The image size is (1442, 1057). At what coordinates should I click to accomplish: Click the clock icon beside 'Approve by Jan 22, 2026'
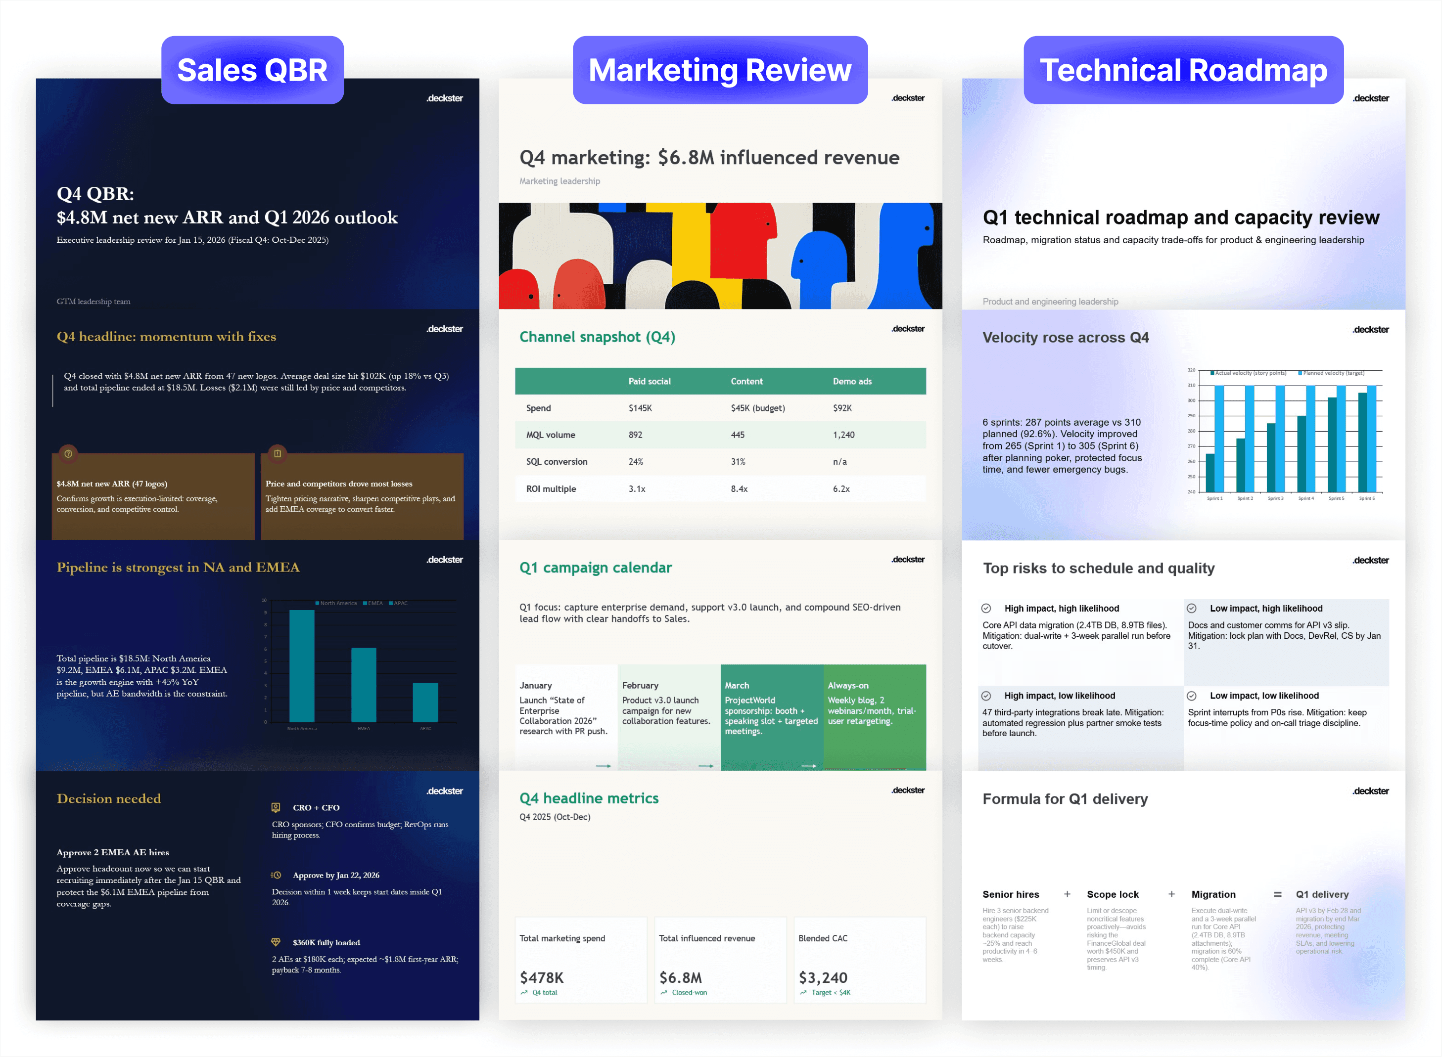277,875
